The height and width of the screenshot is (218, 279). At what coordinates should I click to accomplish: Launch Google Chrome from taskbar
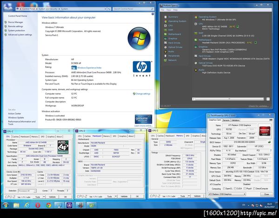[x=48, y=205]
